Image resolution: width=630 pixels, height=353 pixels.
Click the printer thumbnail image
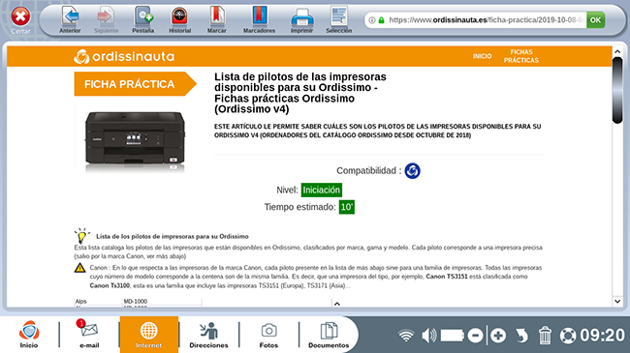[x=135, y=140]
